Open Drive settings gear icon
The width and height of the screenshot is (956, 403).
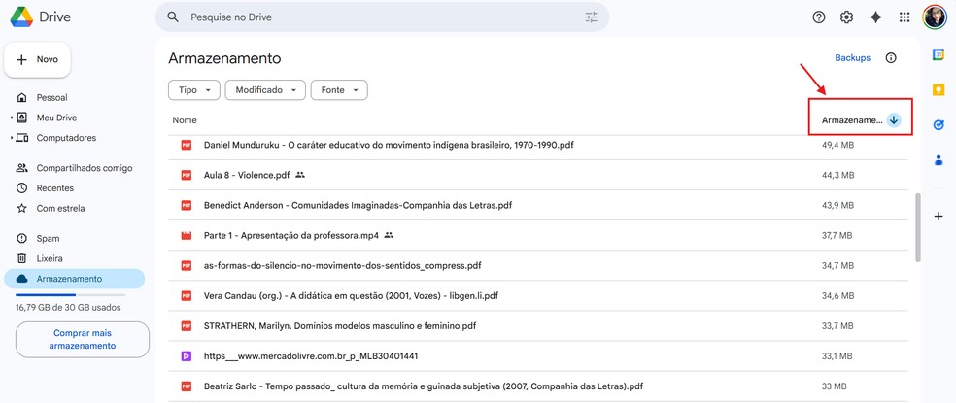pos(846,17)
